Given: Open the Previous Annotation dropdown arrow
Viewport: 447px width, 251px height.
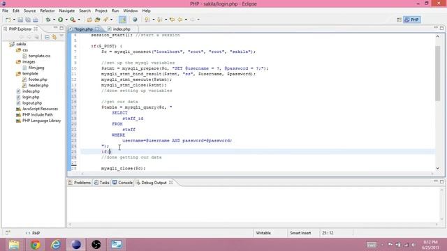Looking at the screenshot, I should point(166,20).
